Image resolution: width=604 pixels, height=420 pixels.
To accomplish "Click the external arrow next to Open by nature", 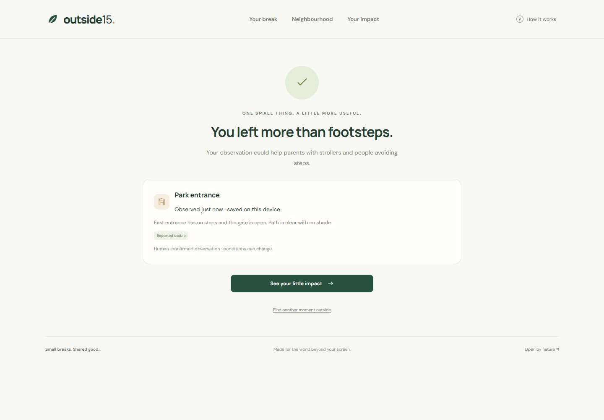I will [557, 349].
